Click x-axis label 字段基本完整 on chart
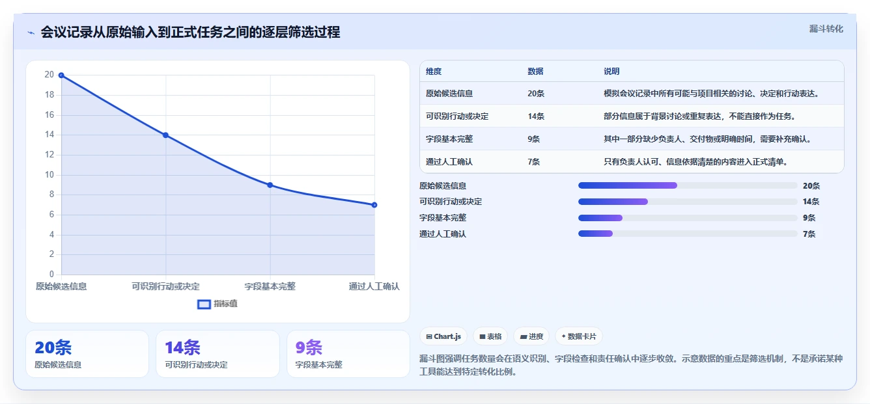The image size is (870, 404). pyautogui.click(x=270, y=286)
